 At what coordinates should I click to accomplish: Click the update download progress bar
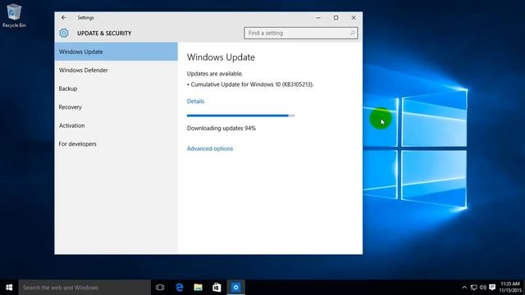(240, 116)
